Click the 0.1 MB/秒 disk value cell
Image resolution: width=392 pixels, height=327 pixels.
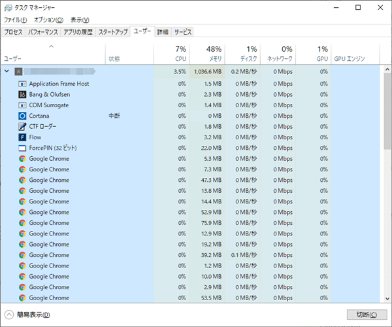(x=242, y=255)
